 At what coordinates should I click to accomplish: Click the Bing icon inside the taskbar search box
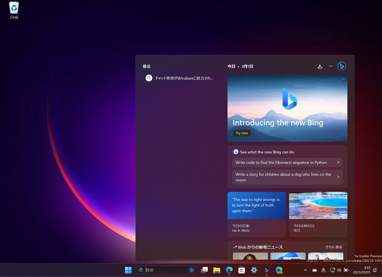tap(192, 270)
